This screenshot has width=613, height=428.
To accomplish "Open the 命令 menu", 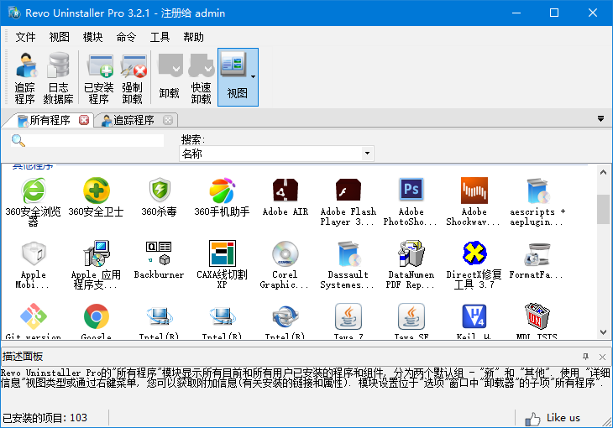I will (126, 37).
